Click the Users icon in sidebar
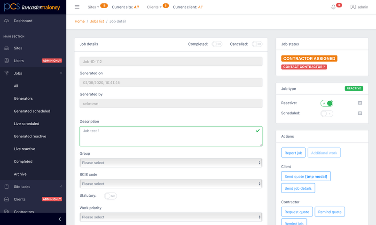376x225 pixels. [x=7, y=61]
